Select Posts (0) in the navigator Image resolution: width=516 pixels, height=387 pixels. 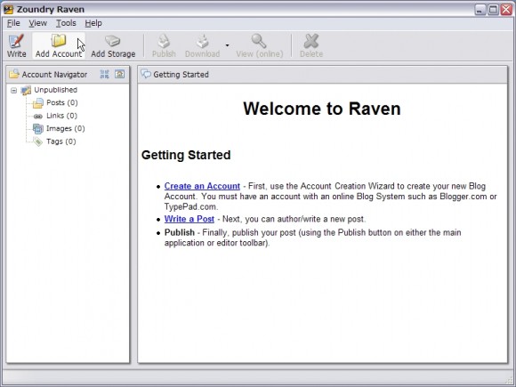click(62, 102)
